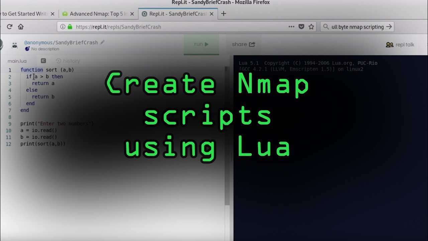Open a new Firefox tab
Image resolution: width=428 pixels, height=241 pixels.
pyautogui.click(x=224, y=14)
